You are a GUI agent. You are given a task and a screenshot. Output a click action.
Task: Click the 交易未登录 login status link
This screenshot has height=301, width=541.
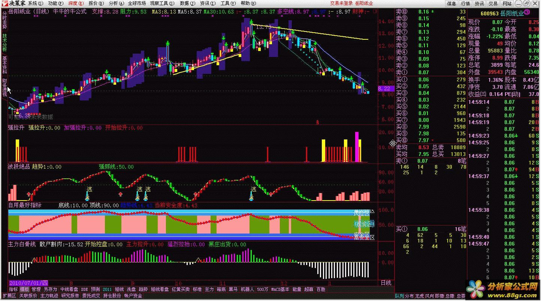341,3
